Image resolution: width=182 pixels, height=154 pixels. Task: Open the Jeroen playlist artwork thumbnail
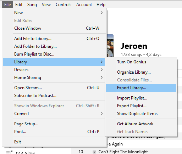(x=110, y=46)
